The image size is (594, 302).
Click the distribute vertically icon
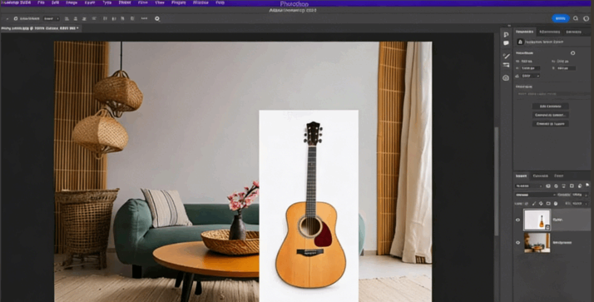point(94,18)
